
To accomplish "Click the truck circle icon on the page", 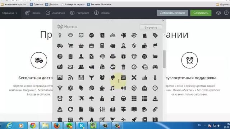I will tap(39, 60).
